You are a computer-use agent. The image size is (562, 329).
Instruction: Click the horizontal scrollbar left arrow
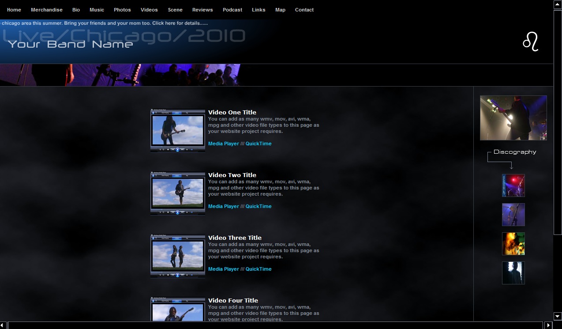(x=4, y=325)
